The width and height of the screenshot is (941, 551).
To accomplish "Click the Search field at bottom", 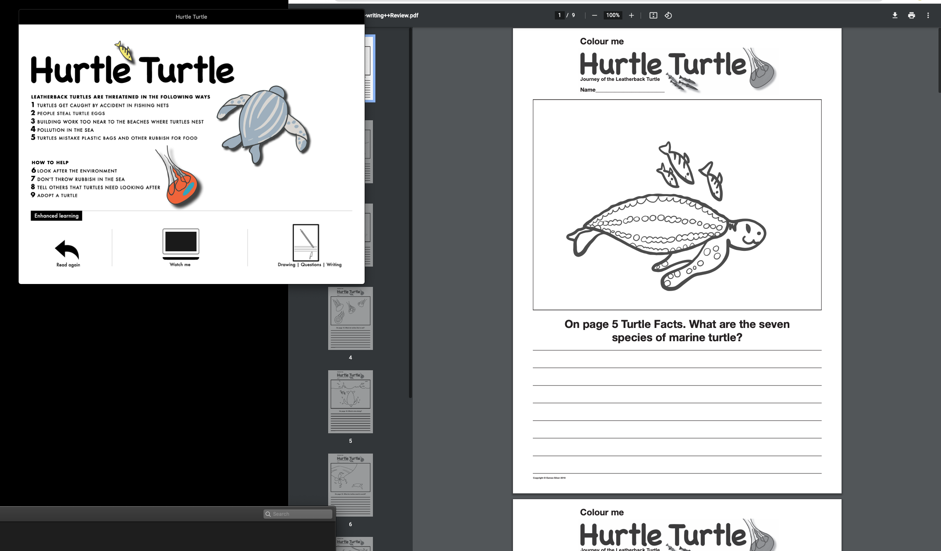I will click(298, 514).
